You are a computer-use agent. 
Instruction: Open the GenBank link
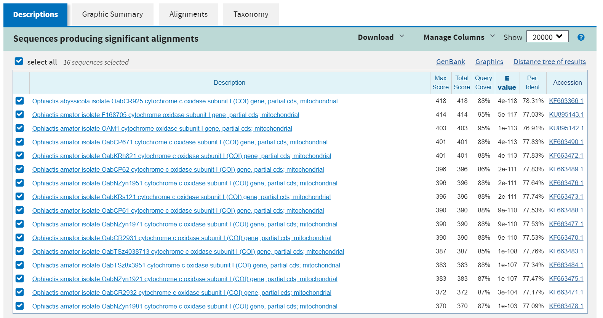click(x=451, y=62)
